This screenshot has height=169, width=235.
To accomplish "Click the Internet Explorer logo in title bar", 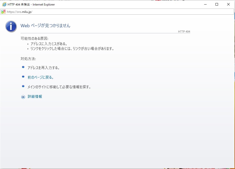I will pos(4,4).
